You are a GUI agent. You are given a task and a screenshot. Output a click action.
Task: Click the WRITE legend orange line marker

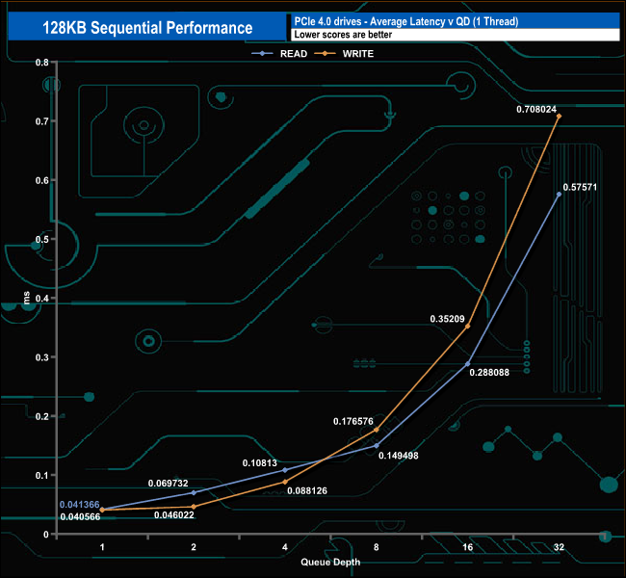coord(325,54)
